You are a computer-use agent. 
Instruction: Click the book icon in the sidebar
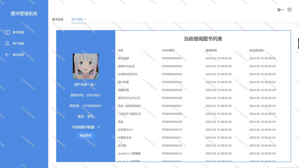(x=7, y=32)
